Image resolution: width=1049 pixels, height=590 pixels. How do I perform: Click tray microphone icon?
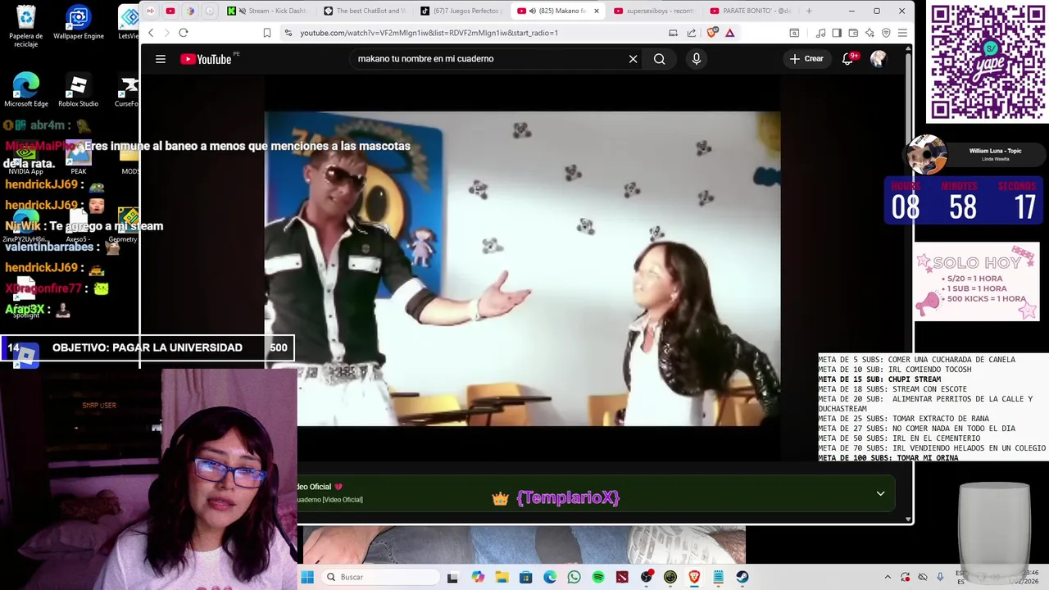(940, 577)
